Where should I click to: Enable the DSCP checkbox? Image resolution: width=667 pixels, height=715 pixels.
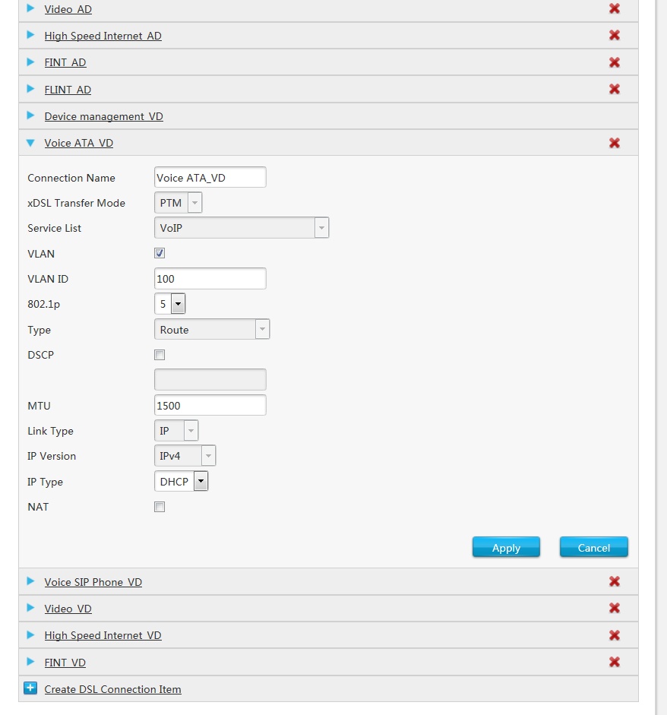160,355
